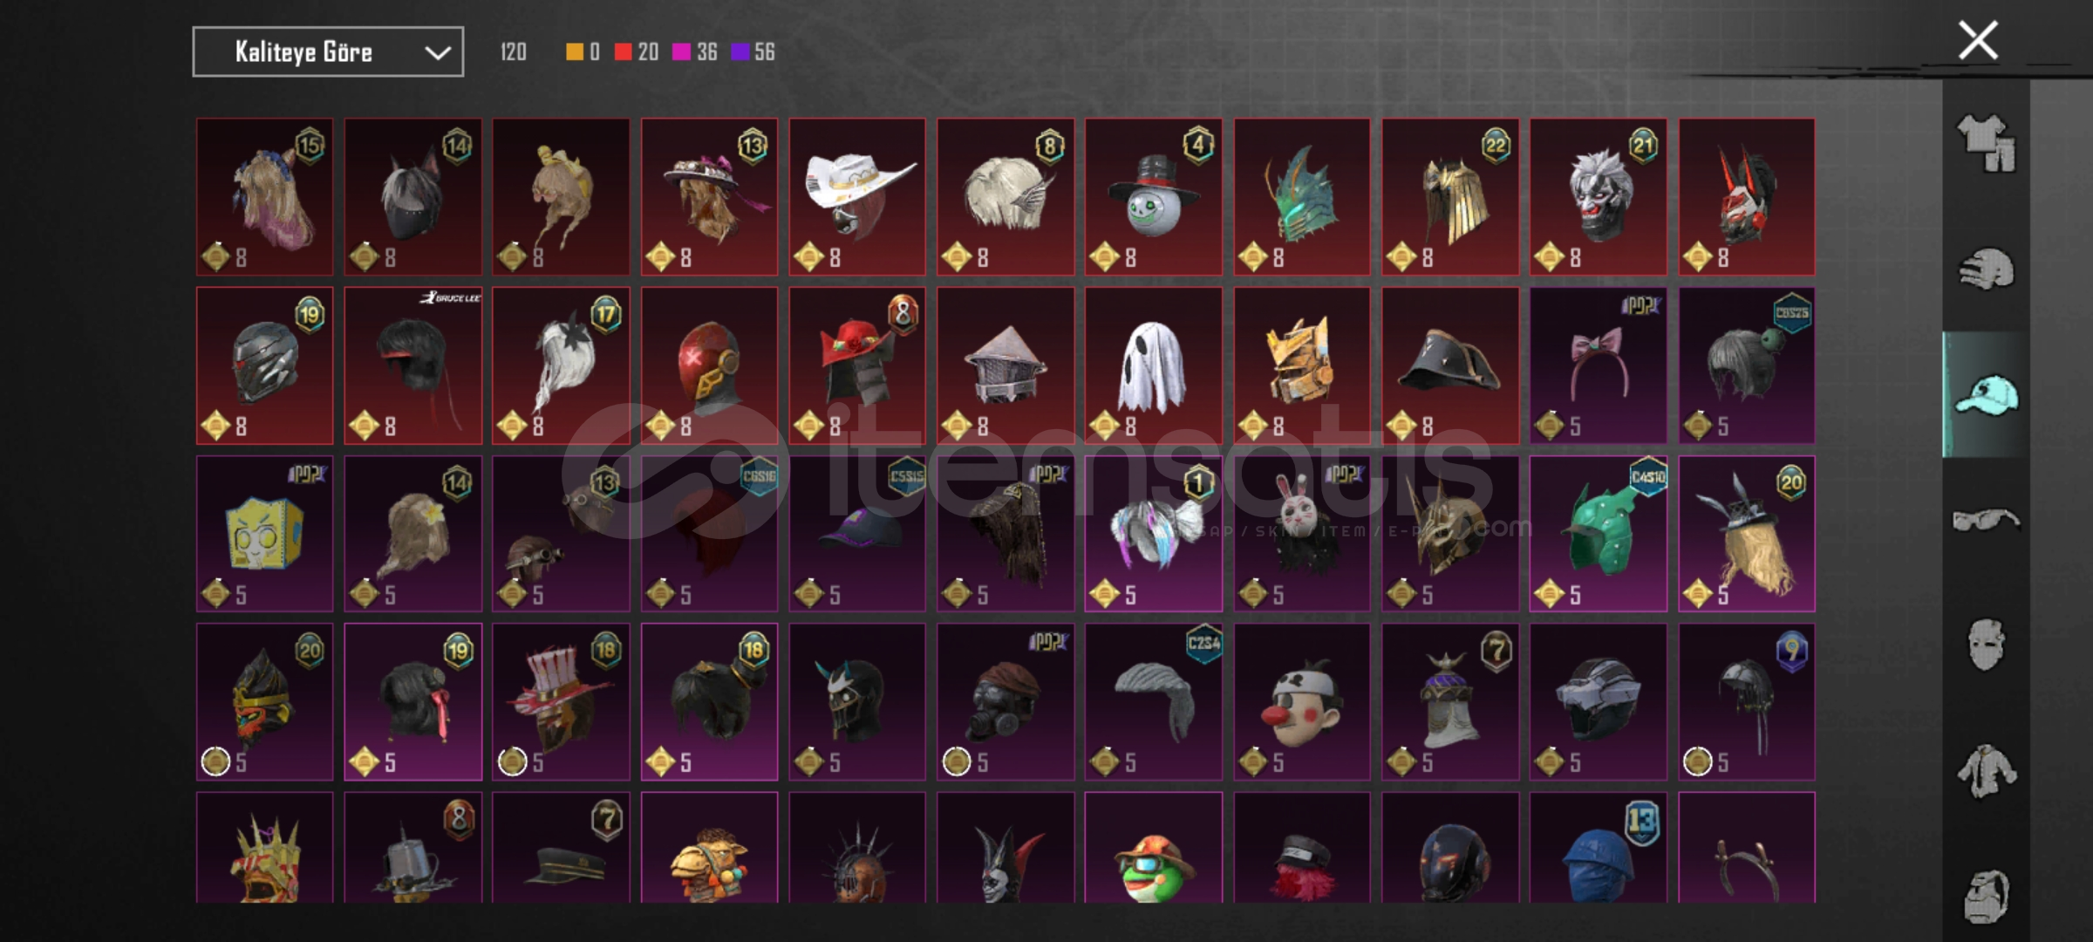The height and width of the screenshot is (942, 2093).
Task: Expand the Kaliteye Göre sort dropdown
Action: pos(328,52)
